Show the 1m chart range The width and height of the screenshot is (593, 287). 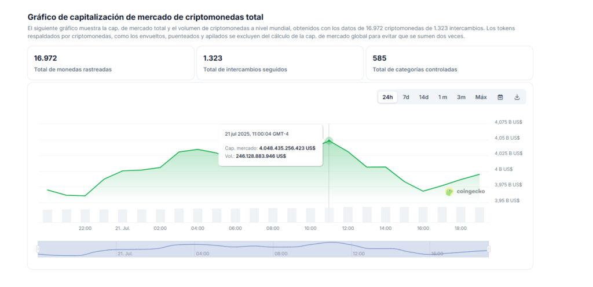442,97
